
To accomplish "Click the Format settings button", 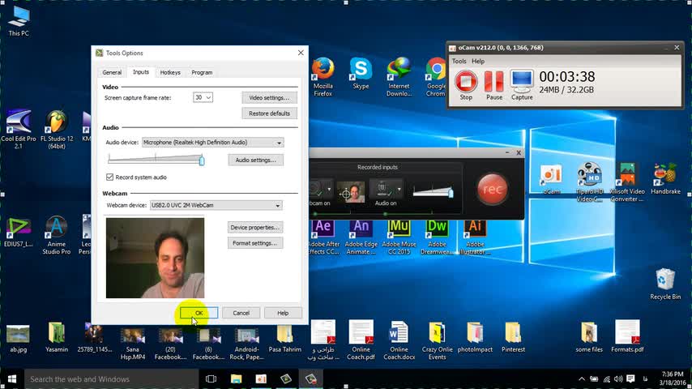I will (x=255, y=243).
